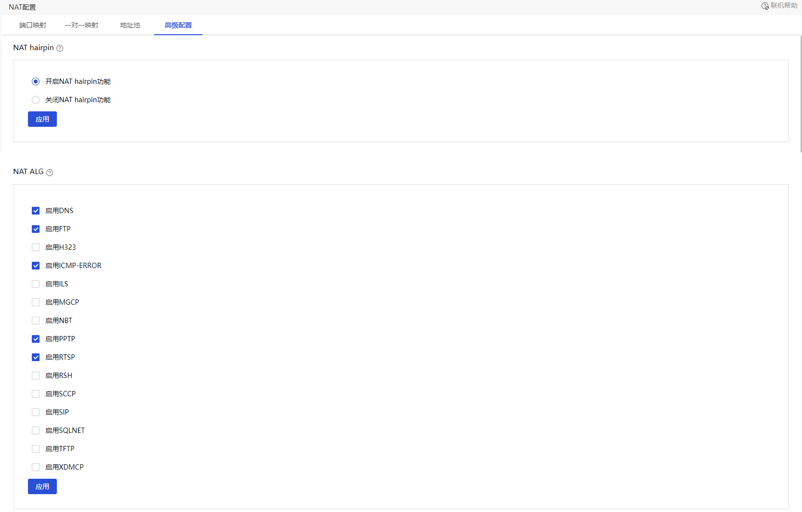Image resolution: width=802 pixels, height=512 pixels.
Task: Disable the 启用FTP checkbox
Action: coord(36,229)
